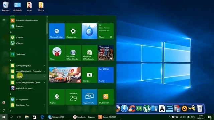Open the Почта mail tile
The height and width of the screenshot is (120, 214).
point(106,31)
